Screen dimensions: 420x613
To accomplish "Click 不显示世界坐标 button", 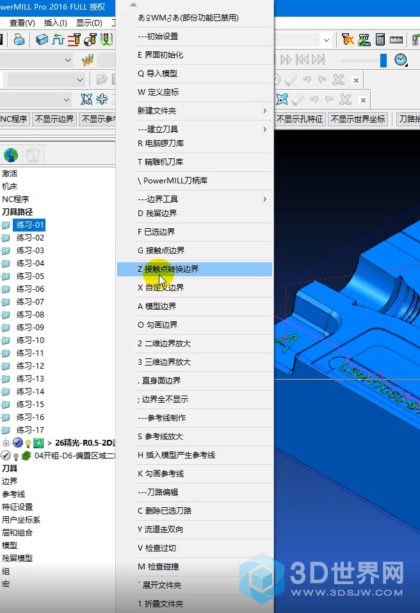I will click(x=358, y=119).
